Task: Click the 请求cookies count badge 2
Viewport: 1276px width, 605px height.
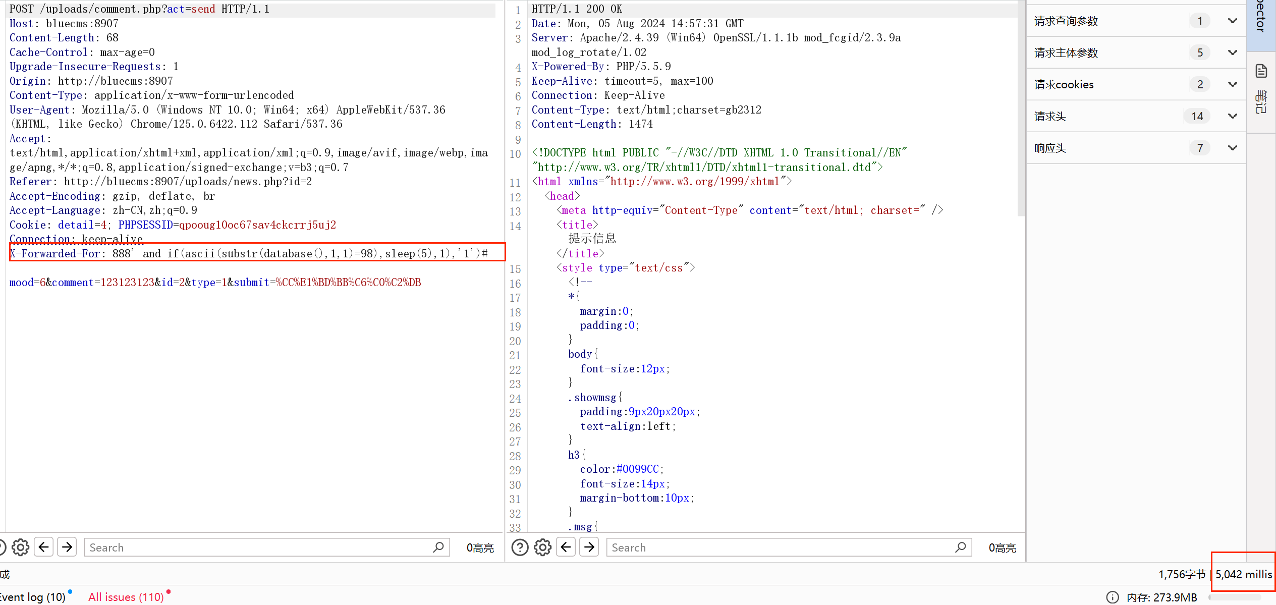Action: tap(1200, 84)
